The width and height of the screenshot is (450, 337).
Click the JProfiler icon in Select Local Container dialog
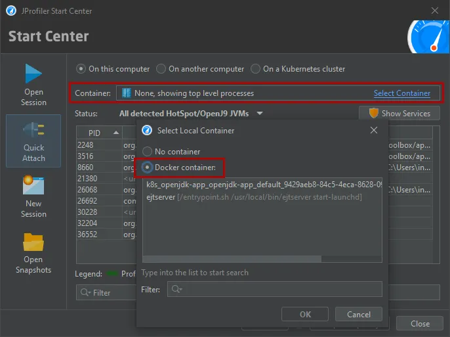pyautogui.click(x=147, y=131)
